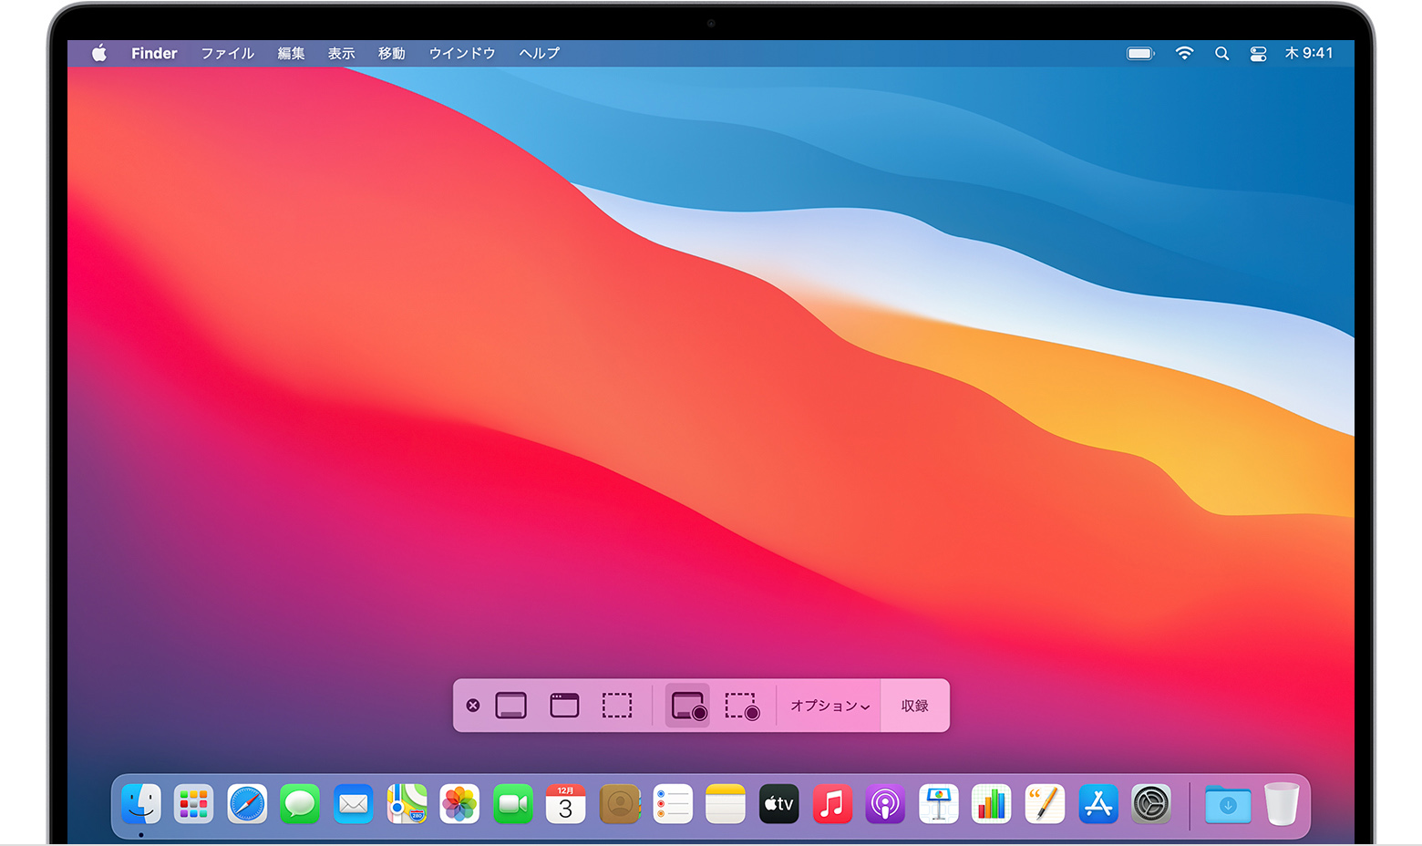Select the capture entire screen mode
The height and width of the screenshot is (846, 1422).
(x=511, y=705)
